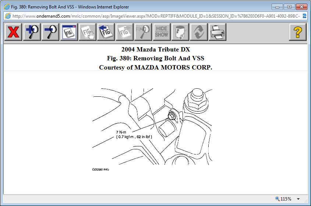Click the heading 2004 Mazda Tribute DX
Image resolution: width=311 pixels, height=206 pixels.
click(x=156, y=49)
